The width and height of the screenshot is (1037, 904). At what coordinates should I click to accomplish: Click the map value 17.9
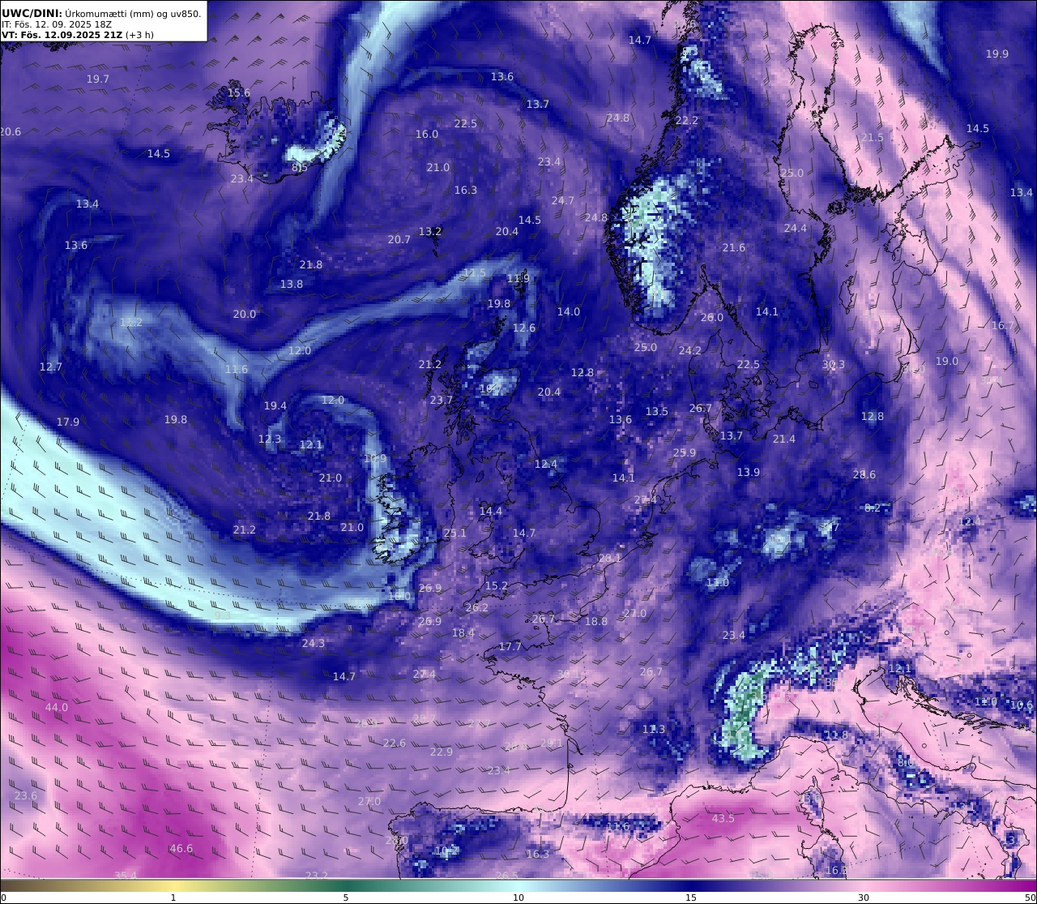point(68,422)
